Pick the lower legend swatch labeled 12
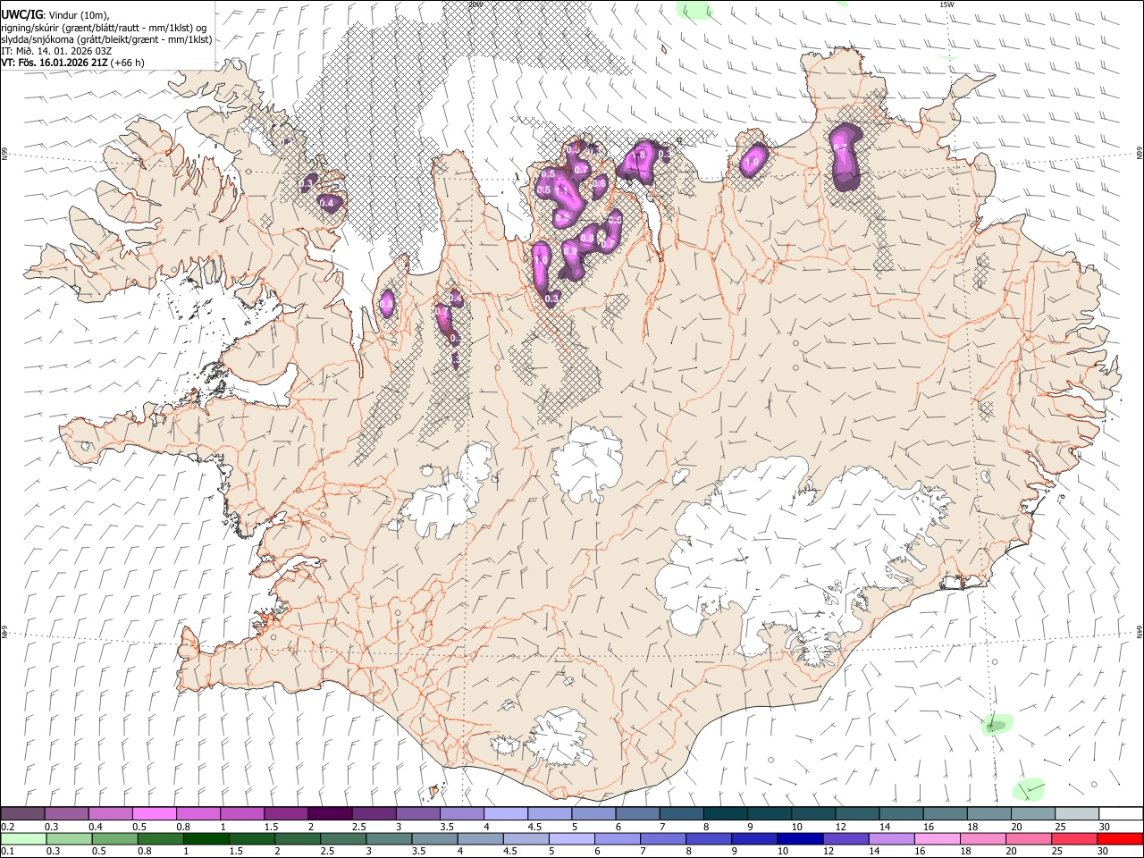 846,839
